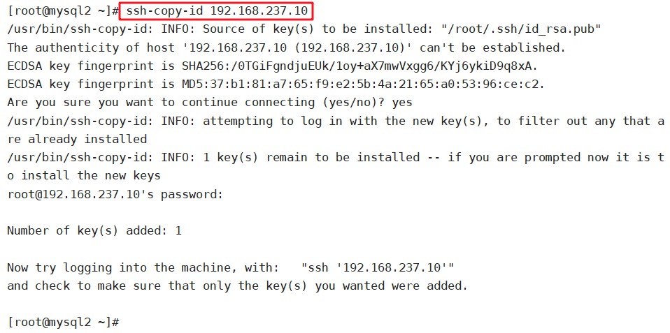Screen dimensions: 670x333
Task: Click the 'and check to make sure' line
Action: (x=237, y=286)
